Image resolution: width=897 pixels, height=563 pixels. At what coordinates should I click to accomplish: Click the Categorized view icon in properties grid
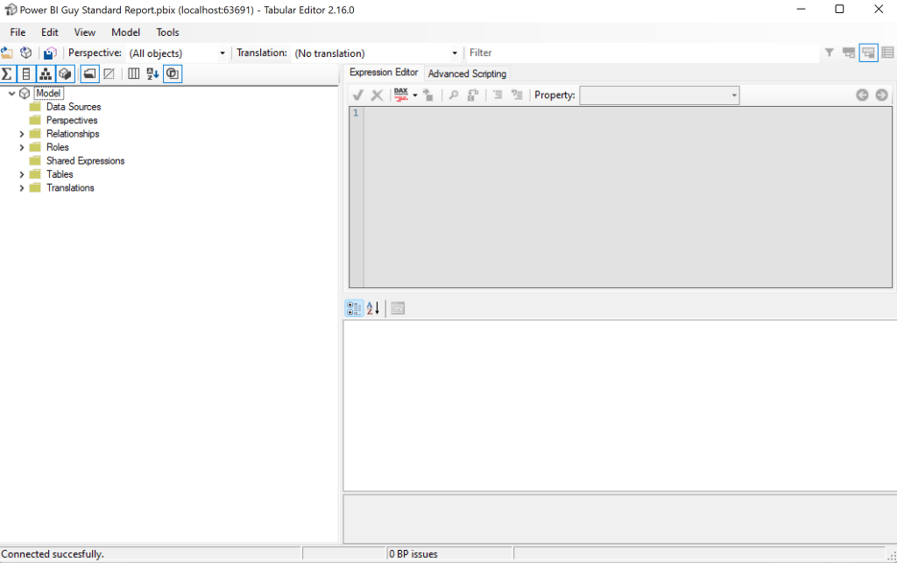354,308
